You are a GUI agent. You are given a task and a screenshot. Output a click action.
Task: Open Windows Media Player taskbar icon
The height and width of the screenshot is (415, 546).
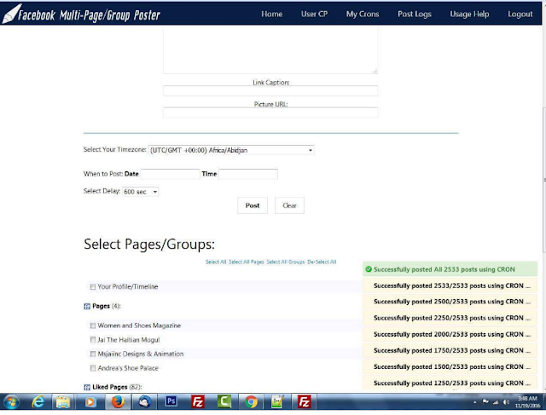pos(90,402)
